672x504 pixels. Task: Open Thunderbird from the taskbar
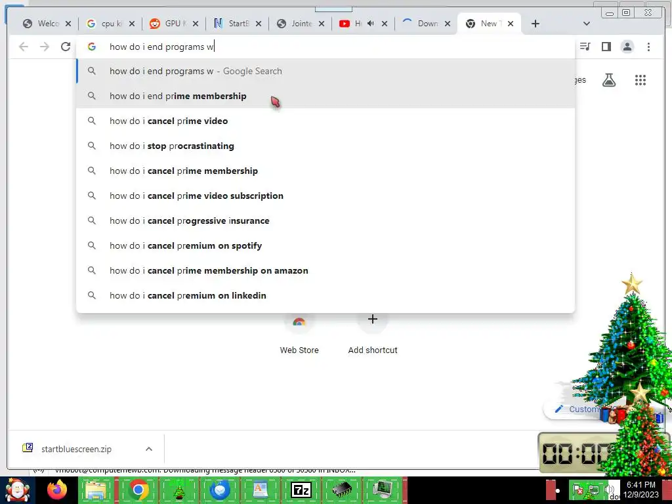(219, 490)
